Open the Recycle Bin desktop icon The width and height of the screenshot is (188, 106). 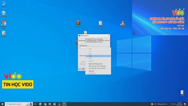[4, 14]
